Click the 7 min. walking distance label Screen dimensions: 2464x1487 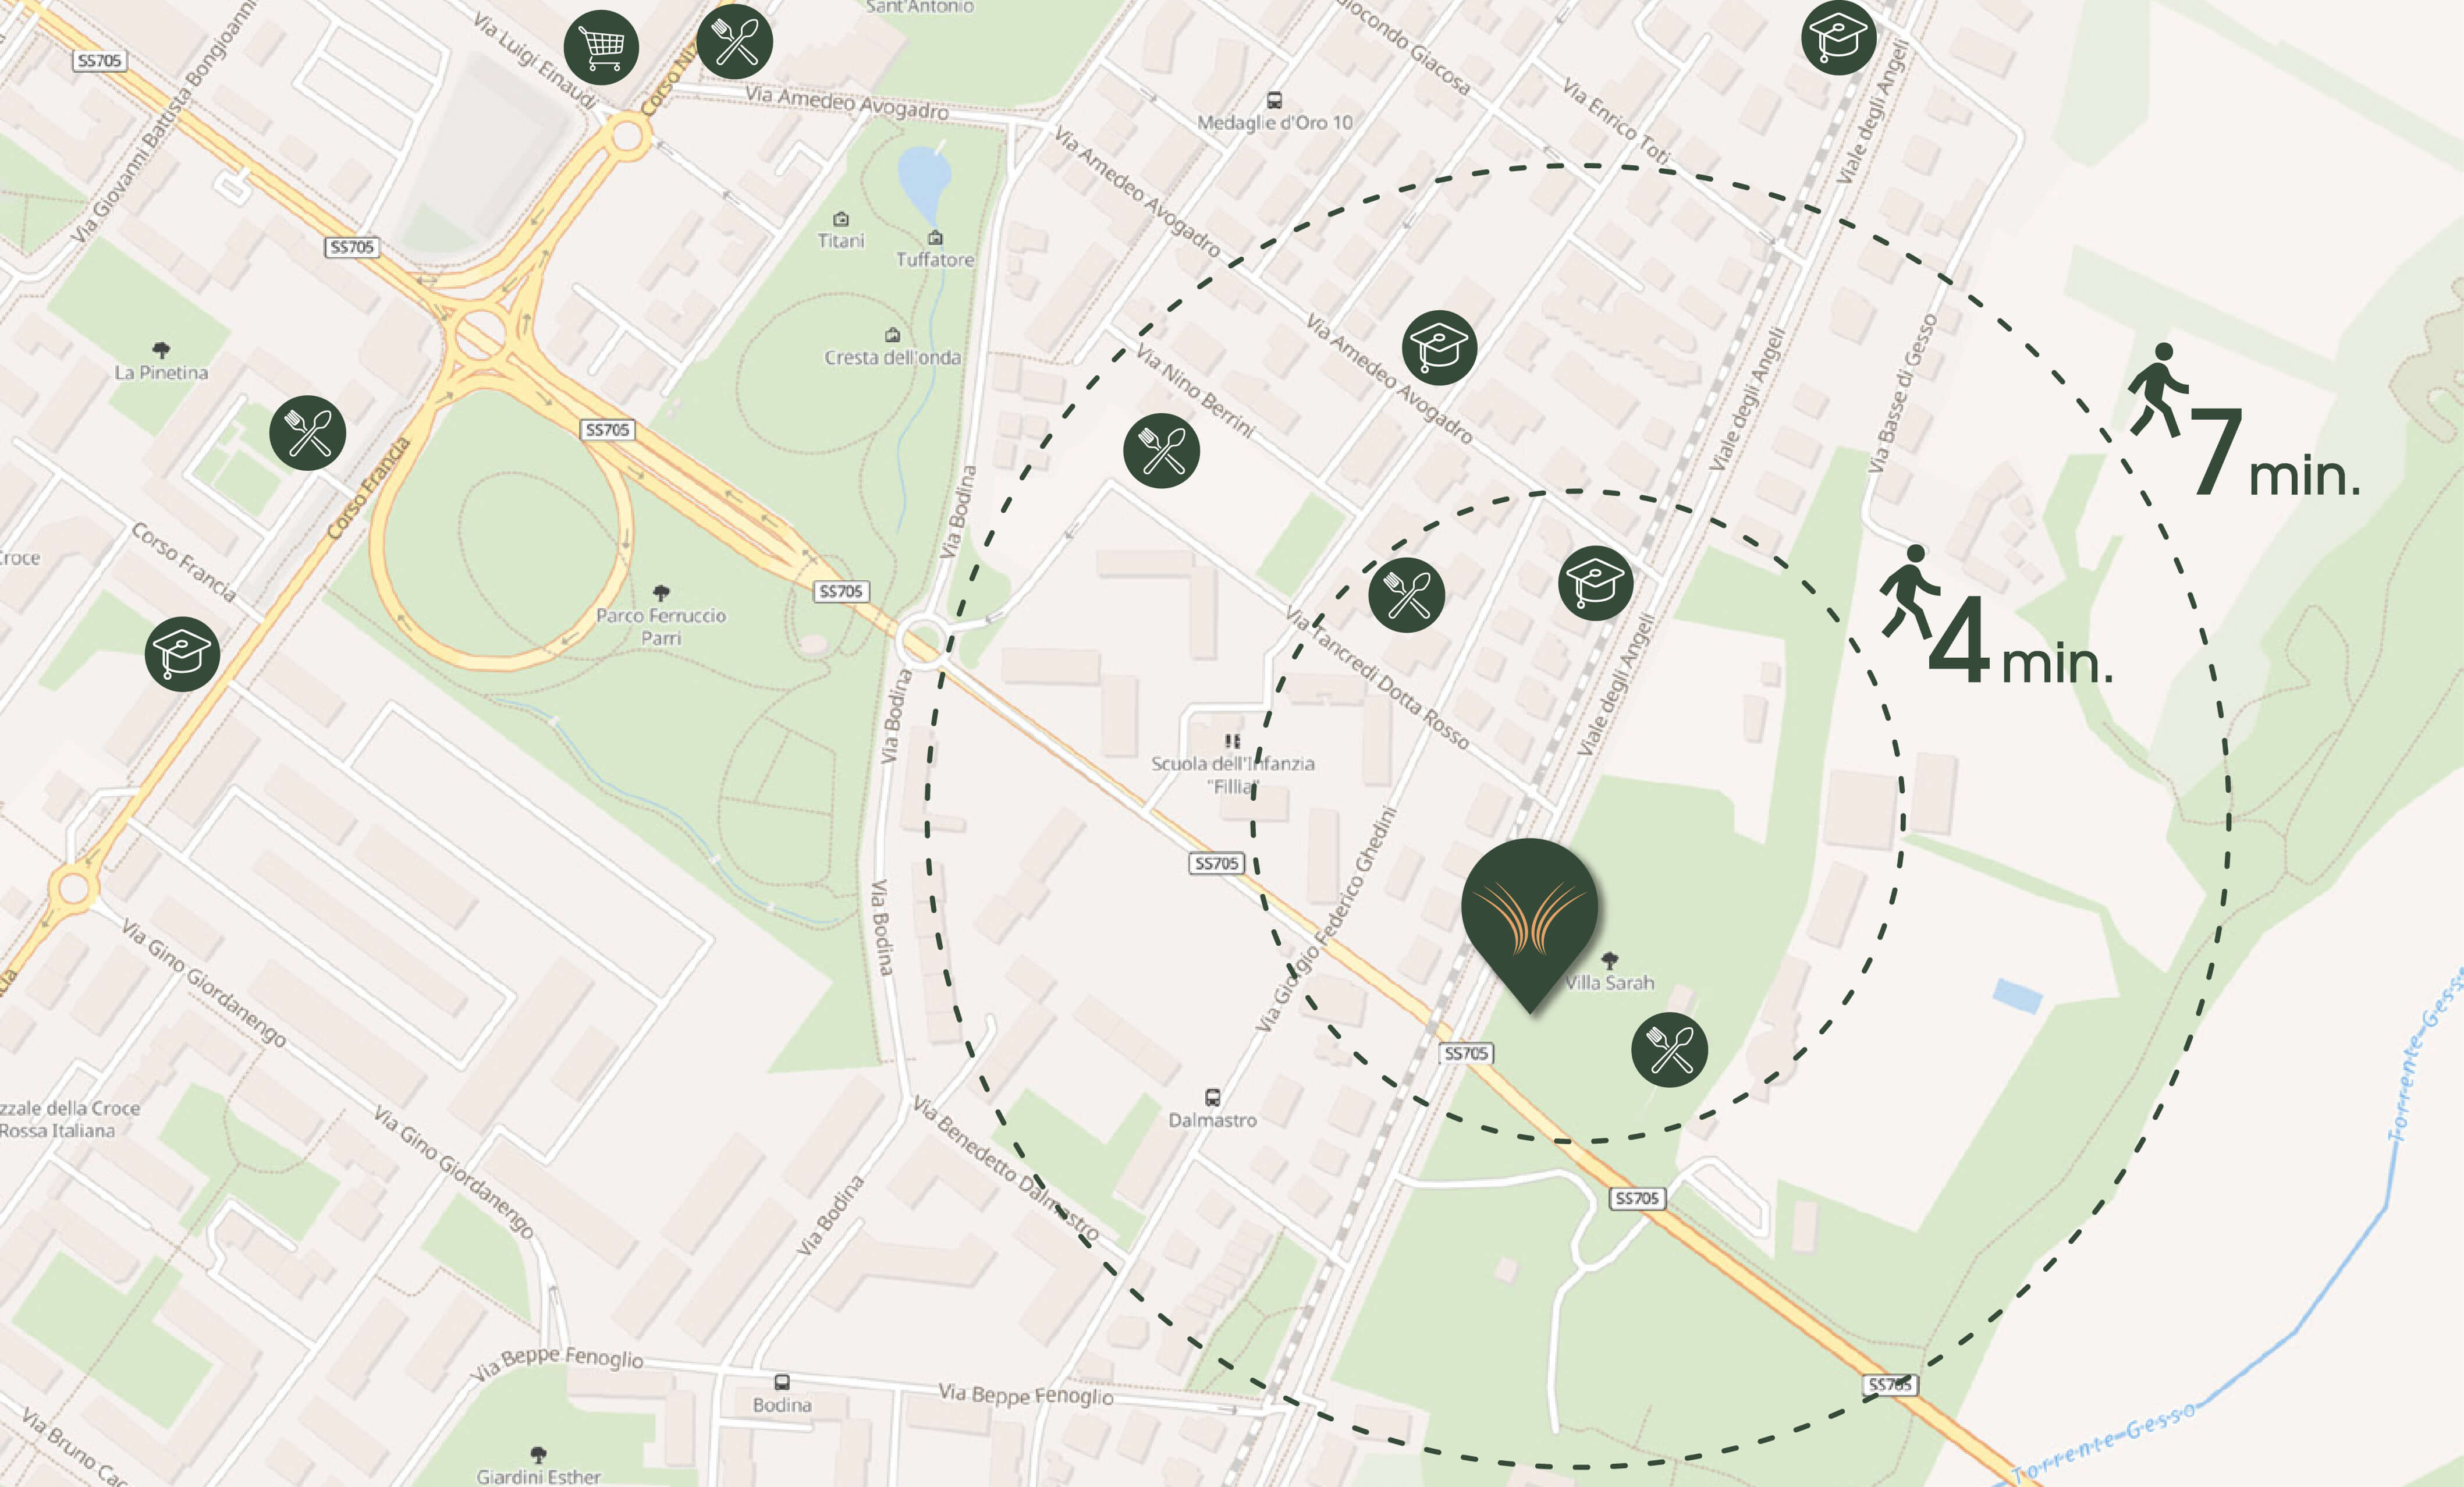pos(2245,422)
